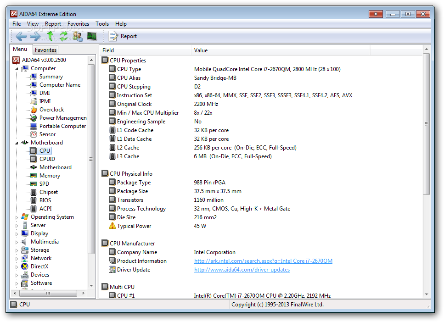Click the Value column header

coord(281,50)
